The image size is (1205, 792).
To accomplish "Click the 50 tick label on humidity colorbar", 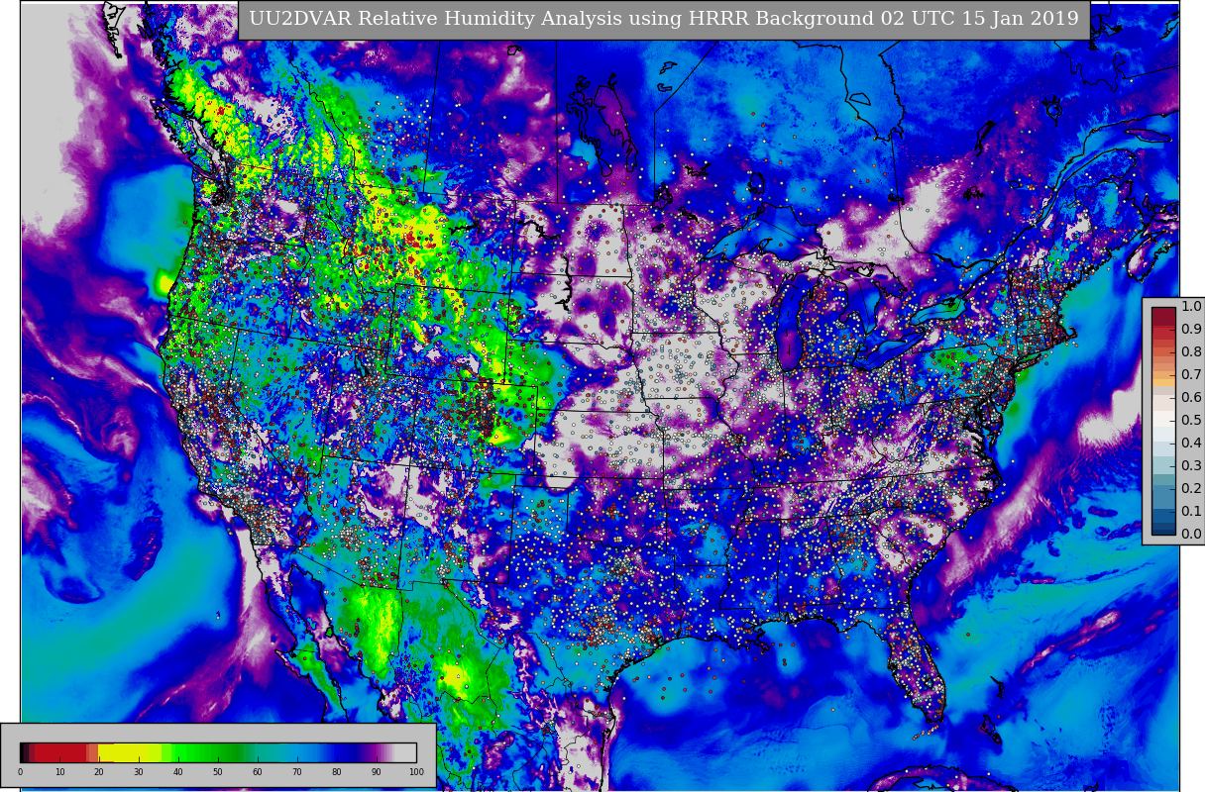I will tap(218, 772).
